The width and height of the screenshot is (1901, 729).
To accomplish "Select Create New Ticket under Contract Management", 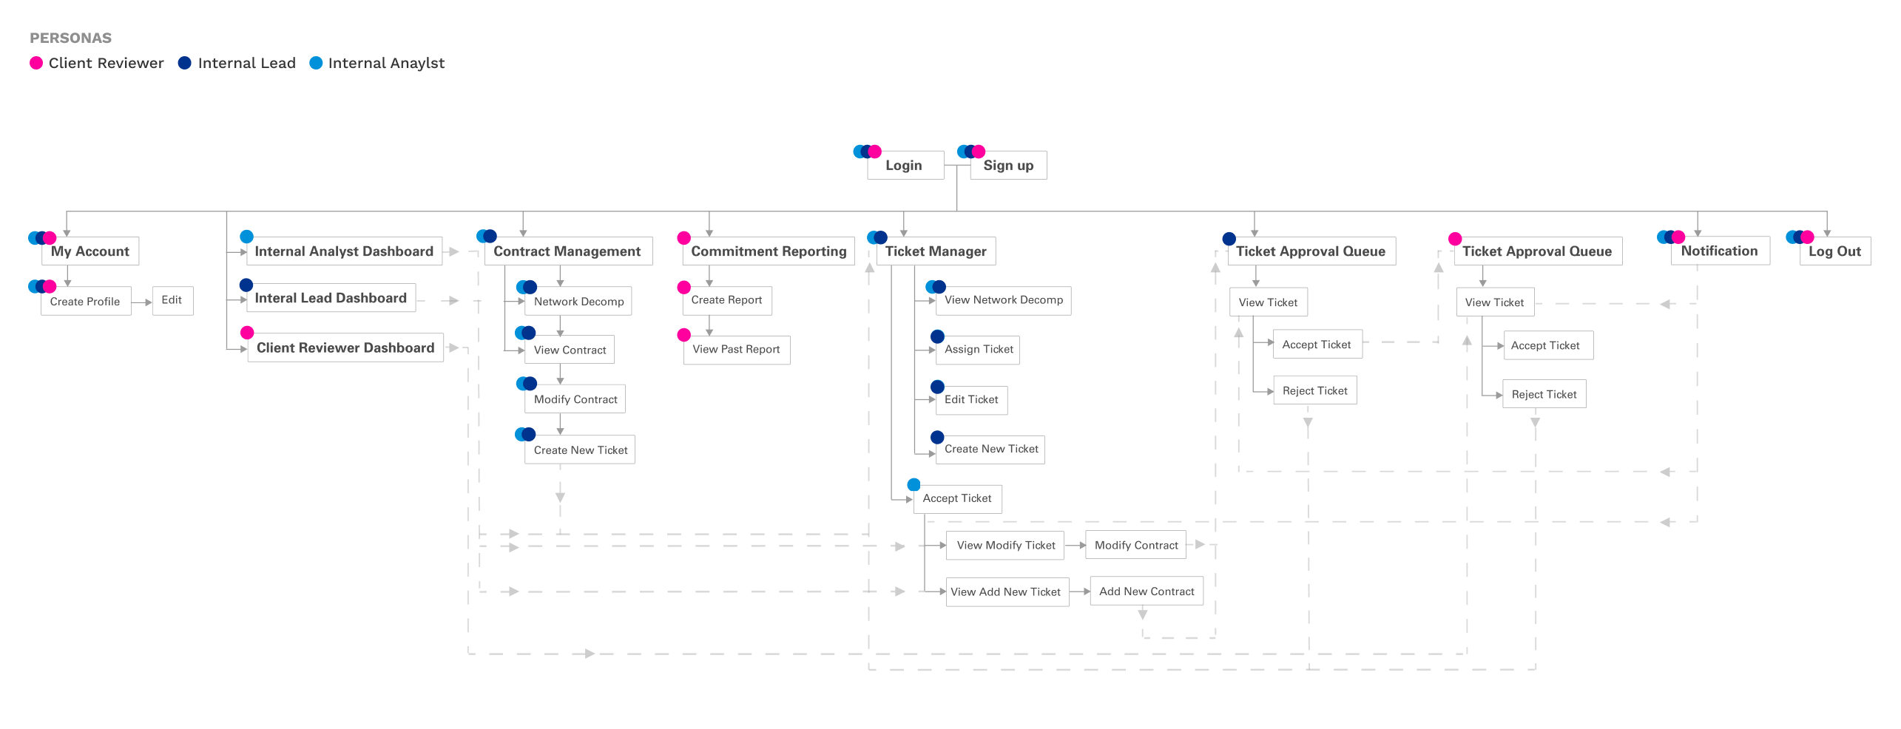I will coord(579,450).
